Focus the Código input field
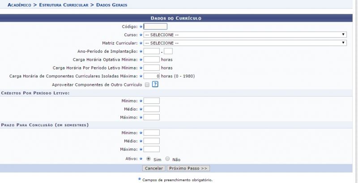Screen dimensions: 358x183 [155, 26]
